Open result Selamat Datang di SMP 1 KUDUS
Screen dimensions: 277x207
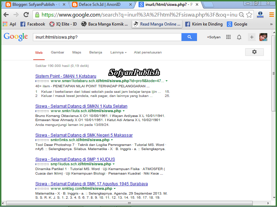coord(75,159)
